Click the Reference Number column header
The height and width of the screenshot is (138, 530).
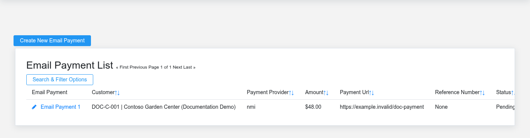(457, 92)
